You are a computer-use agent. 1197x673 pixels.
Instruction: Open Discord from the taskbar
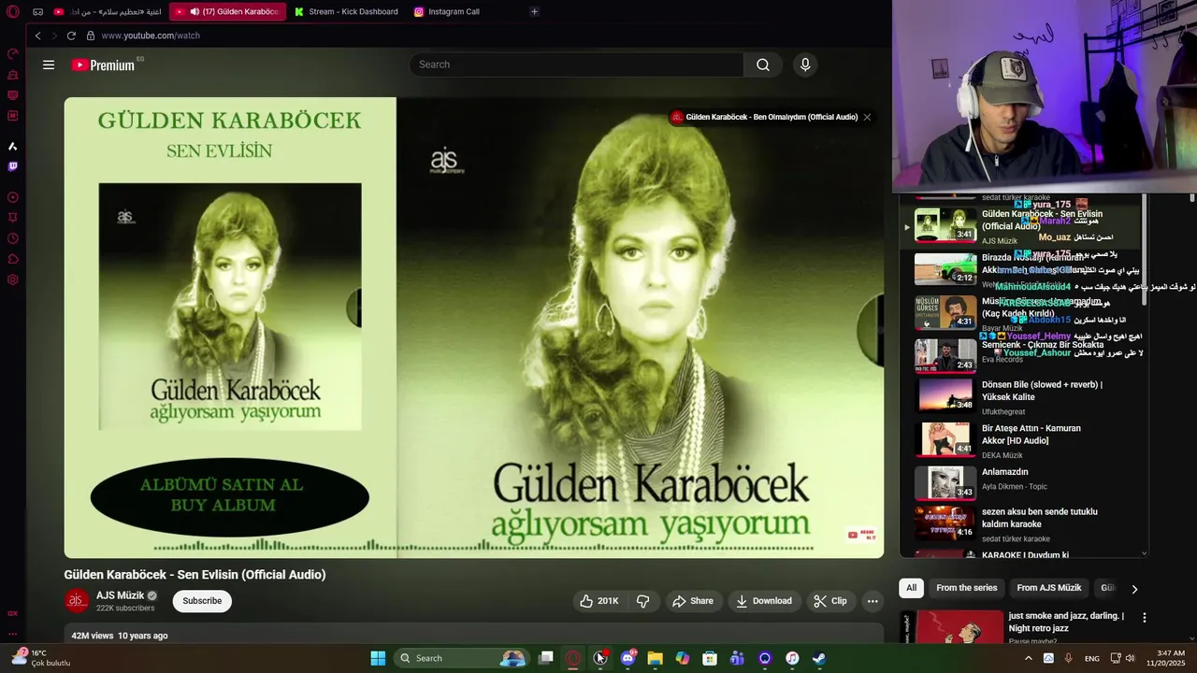628,658
